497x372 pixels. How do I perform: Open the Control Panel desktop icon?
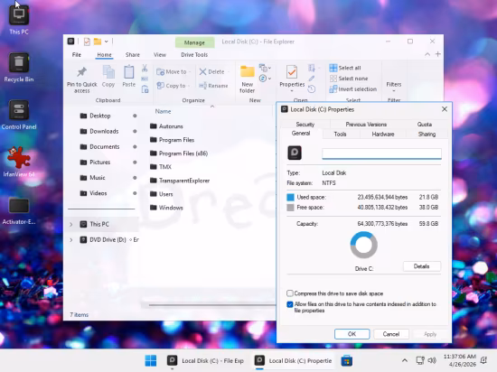click(19, 116)
